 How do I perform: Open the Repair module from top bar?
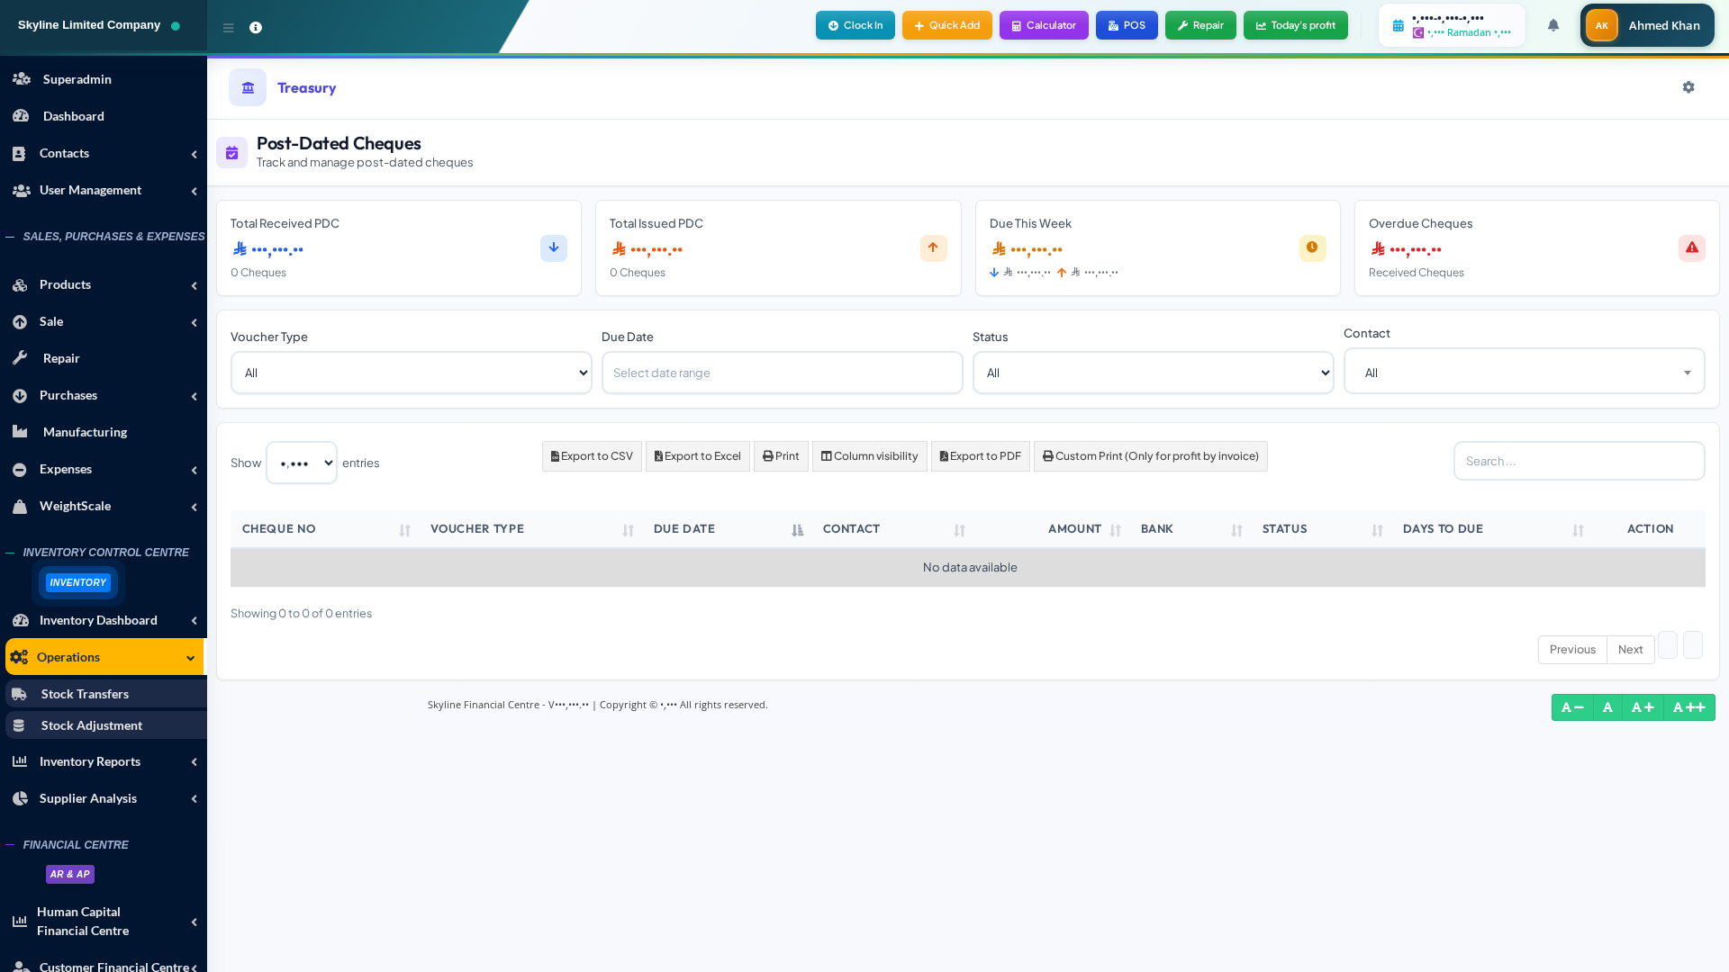[1199, 25]
